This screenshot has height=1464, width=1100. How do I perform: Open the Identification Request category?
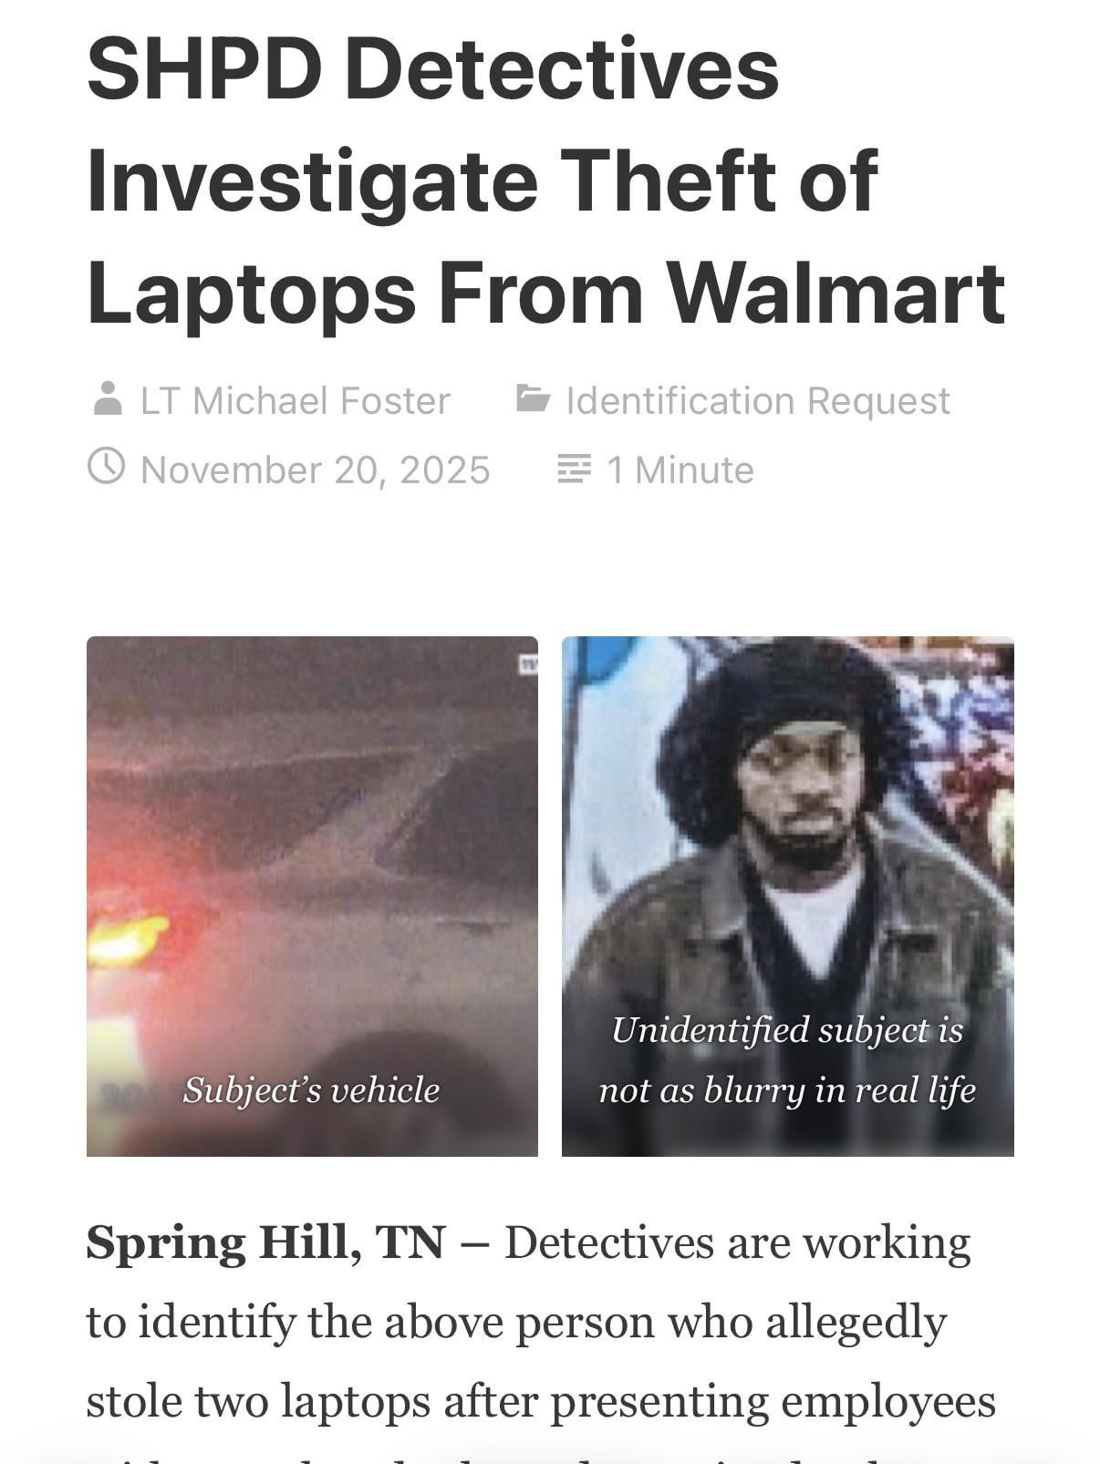coord(757,401)
